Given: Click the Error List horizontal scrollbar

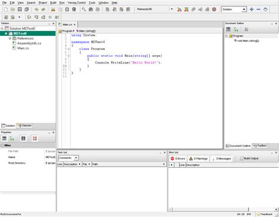Looking at the screenshot, I should click(223, 209).
